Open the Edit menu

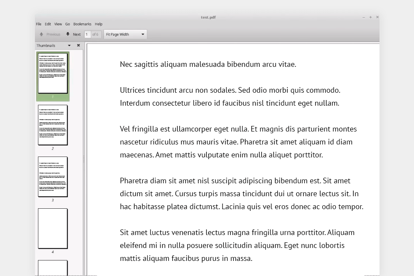pos(48,24)
